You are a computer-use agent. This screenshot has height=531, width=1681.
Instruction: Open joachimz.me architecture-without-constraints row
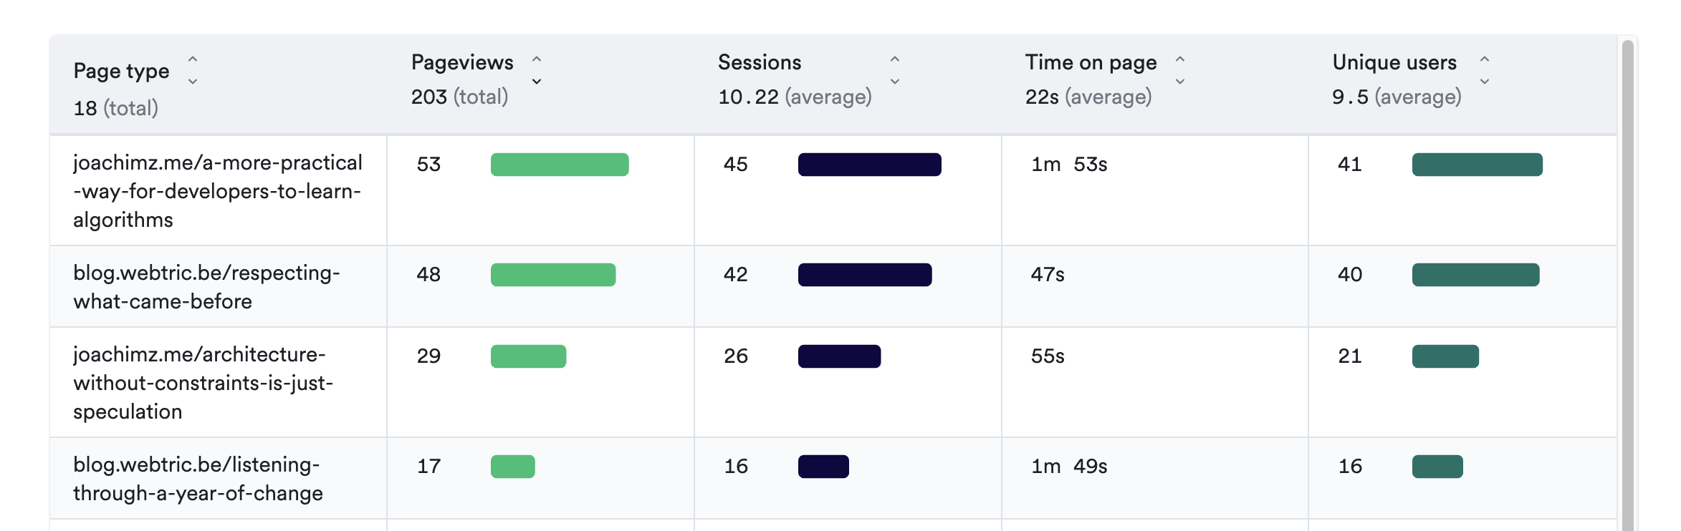(203, 383)
